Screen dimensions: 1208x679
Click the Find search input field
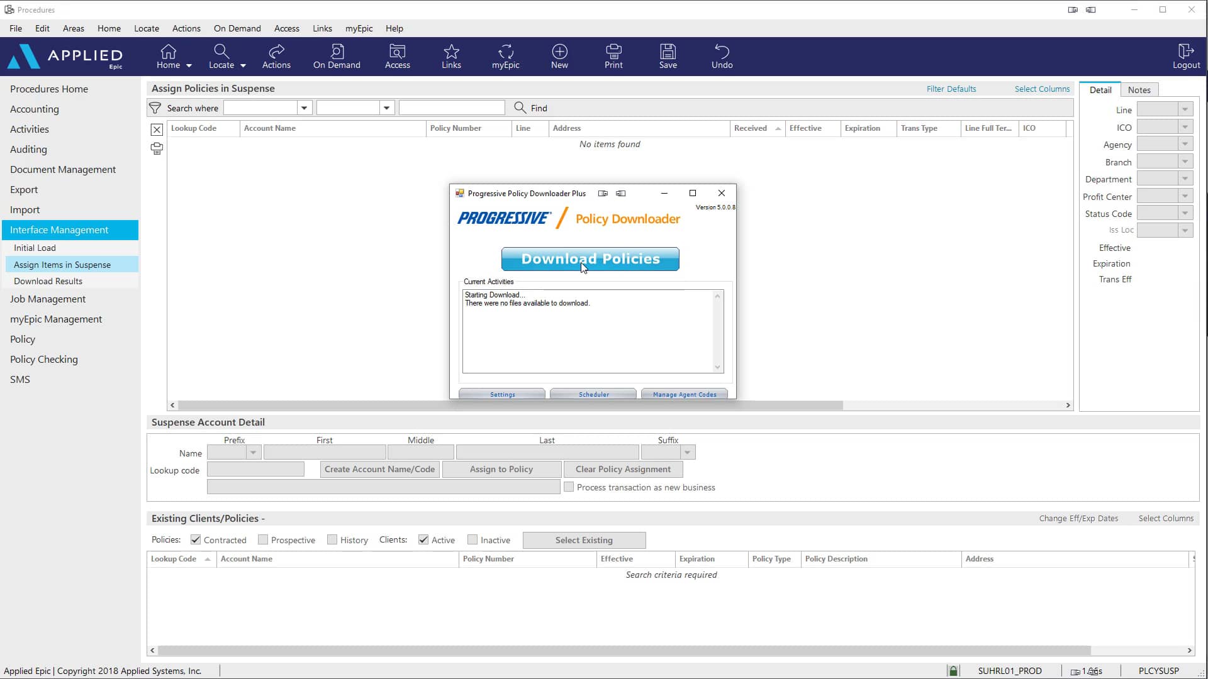[x=452, y=108]
